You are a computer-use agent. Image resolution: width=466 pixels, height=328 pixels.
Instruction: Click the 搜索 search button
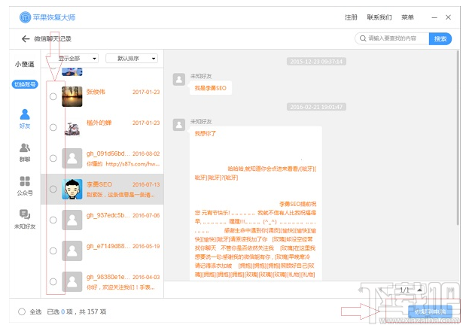point(440,38)
